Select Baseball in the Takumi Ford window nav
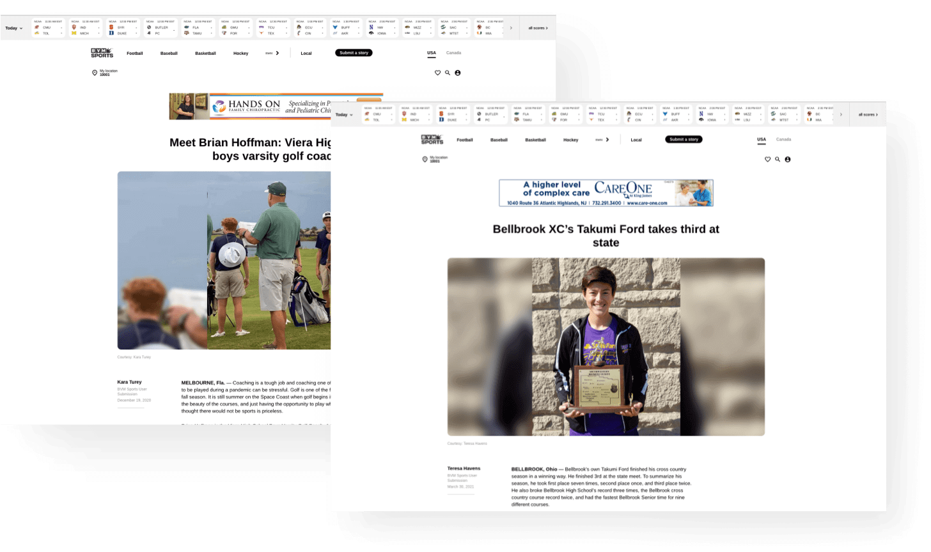The image size is (931, 552). [499, 140]
